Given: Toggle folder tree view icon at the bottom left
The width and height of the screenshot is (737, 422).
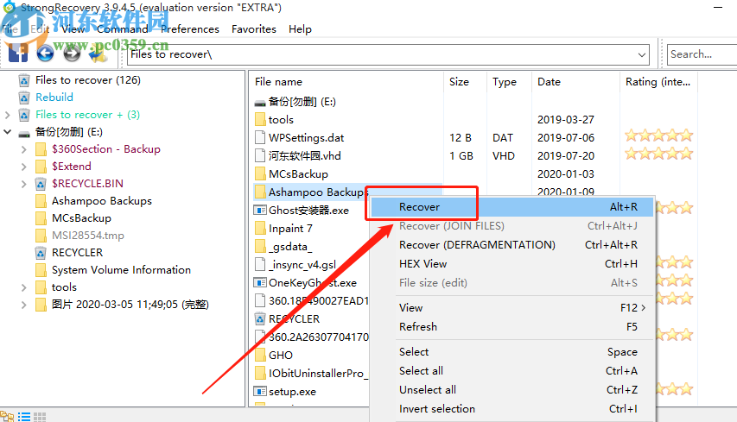Looking at the screenshot, I should tap(7, 416).
